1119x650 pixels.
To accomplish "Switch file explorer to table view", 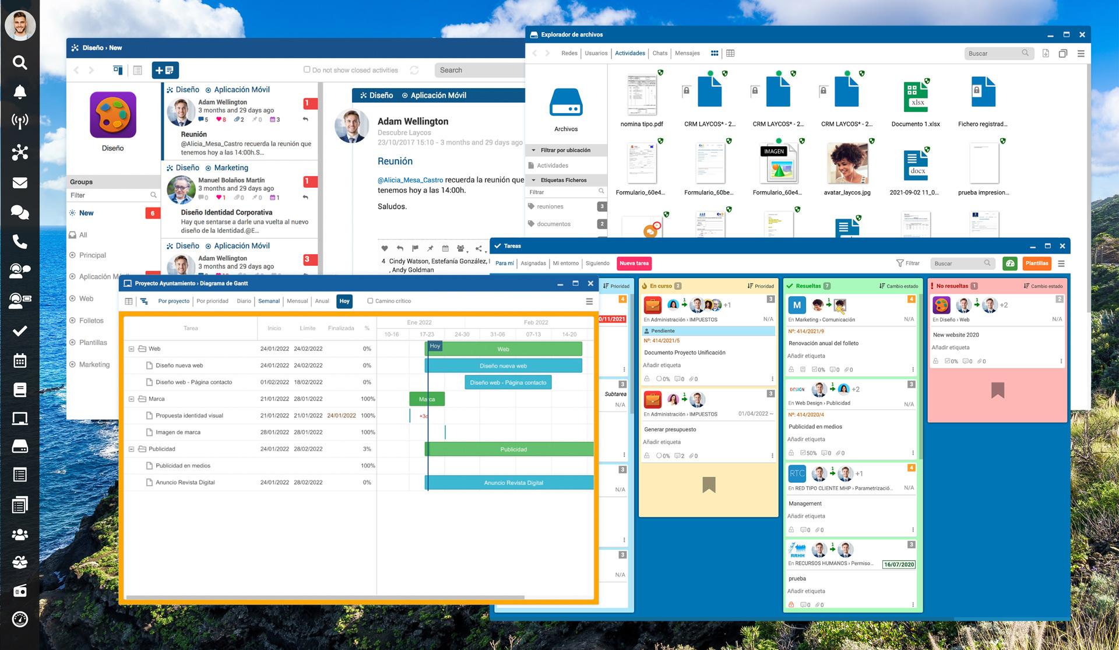I will click(730, 53).
